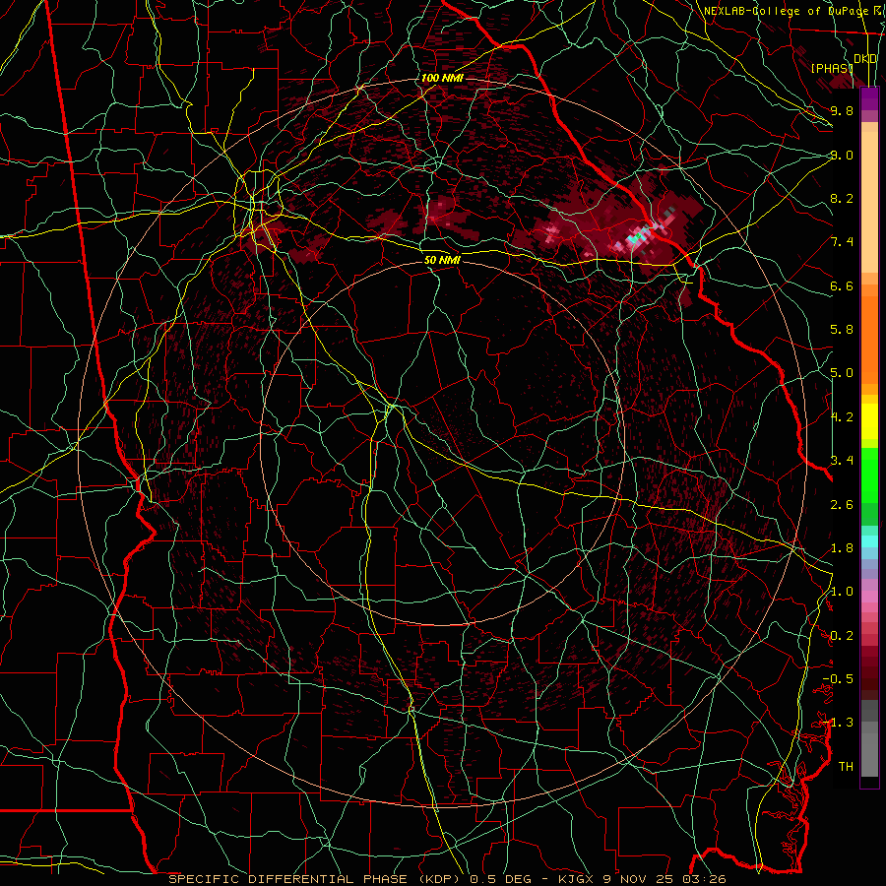This screenshot has width=886, height=886.
Task: Pick the purple top segment of color bar
Action: pyautogui.click(x=869, y=98)
